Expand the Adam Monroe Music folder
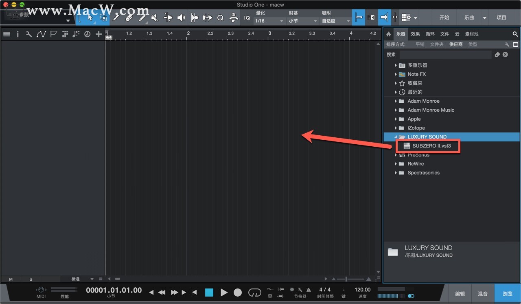Image resolution: width=521 pixels, height=304 pixels. [396, 110]
